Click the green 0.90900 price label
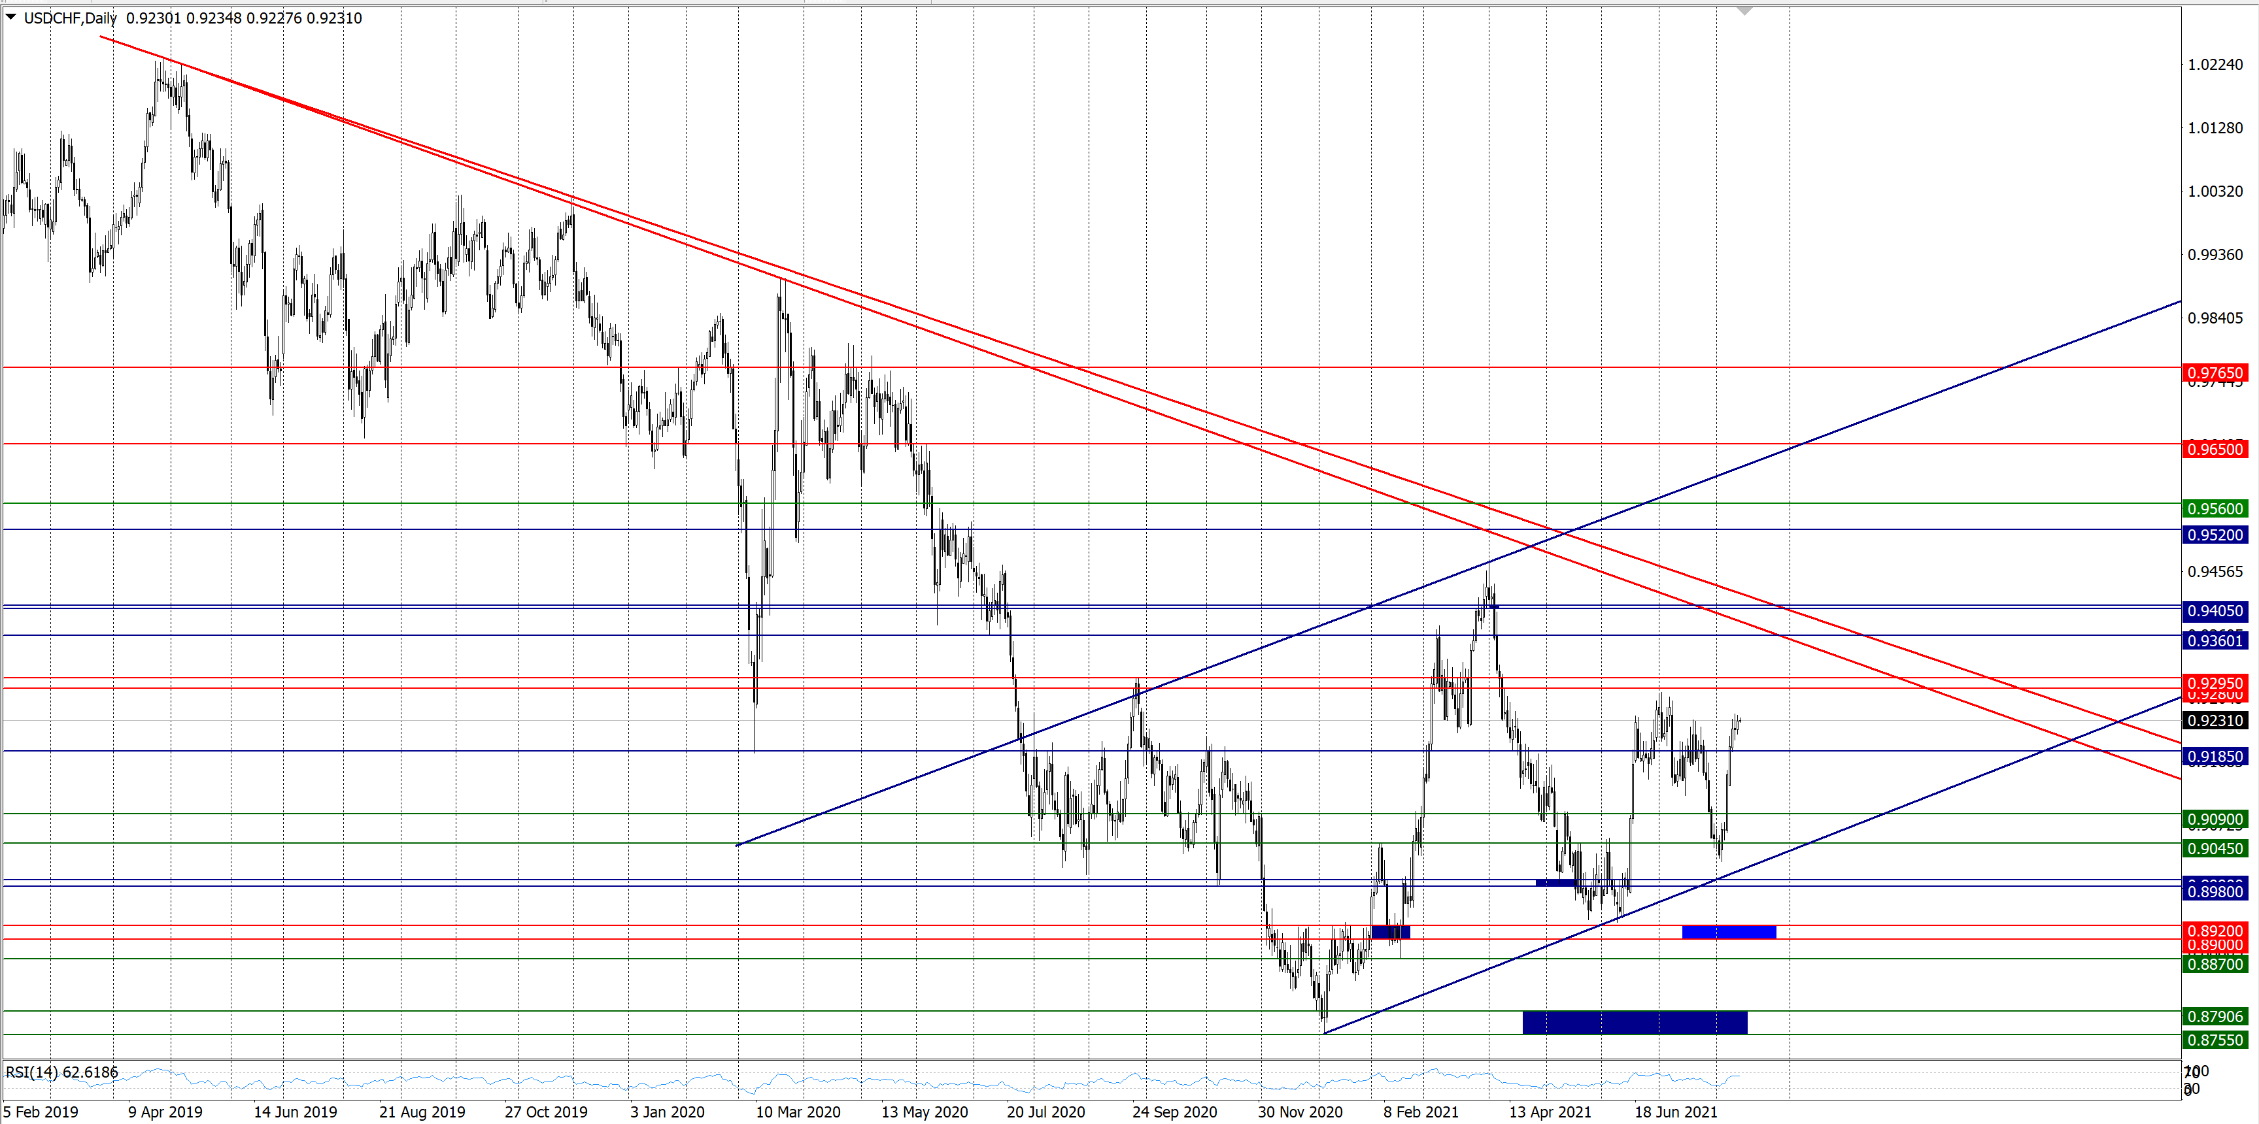The height and width of the screenshot is (1124, 2259). coord(2215,819)
